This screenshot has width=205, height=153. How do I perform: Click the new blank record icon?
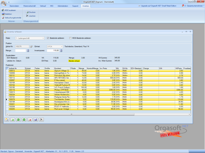(x=7, y=119)
